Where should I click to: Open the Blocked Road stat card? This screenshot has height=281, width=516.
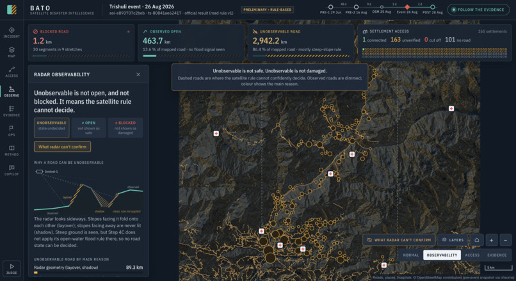point(81,43)
